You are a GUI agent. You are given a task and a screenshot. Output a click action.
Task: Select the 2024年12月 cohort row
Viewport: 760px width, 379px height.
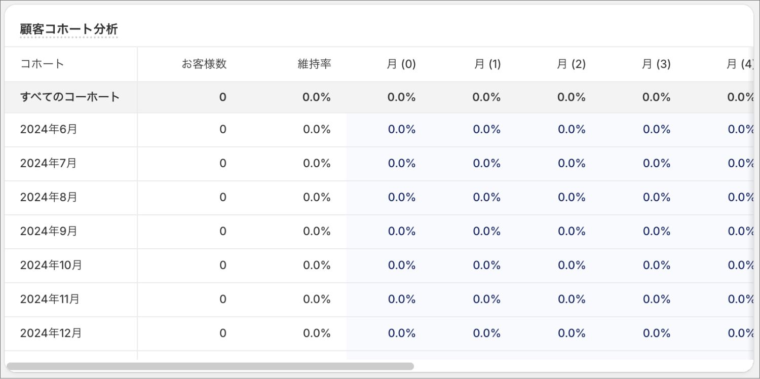(51, 333)
